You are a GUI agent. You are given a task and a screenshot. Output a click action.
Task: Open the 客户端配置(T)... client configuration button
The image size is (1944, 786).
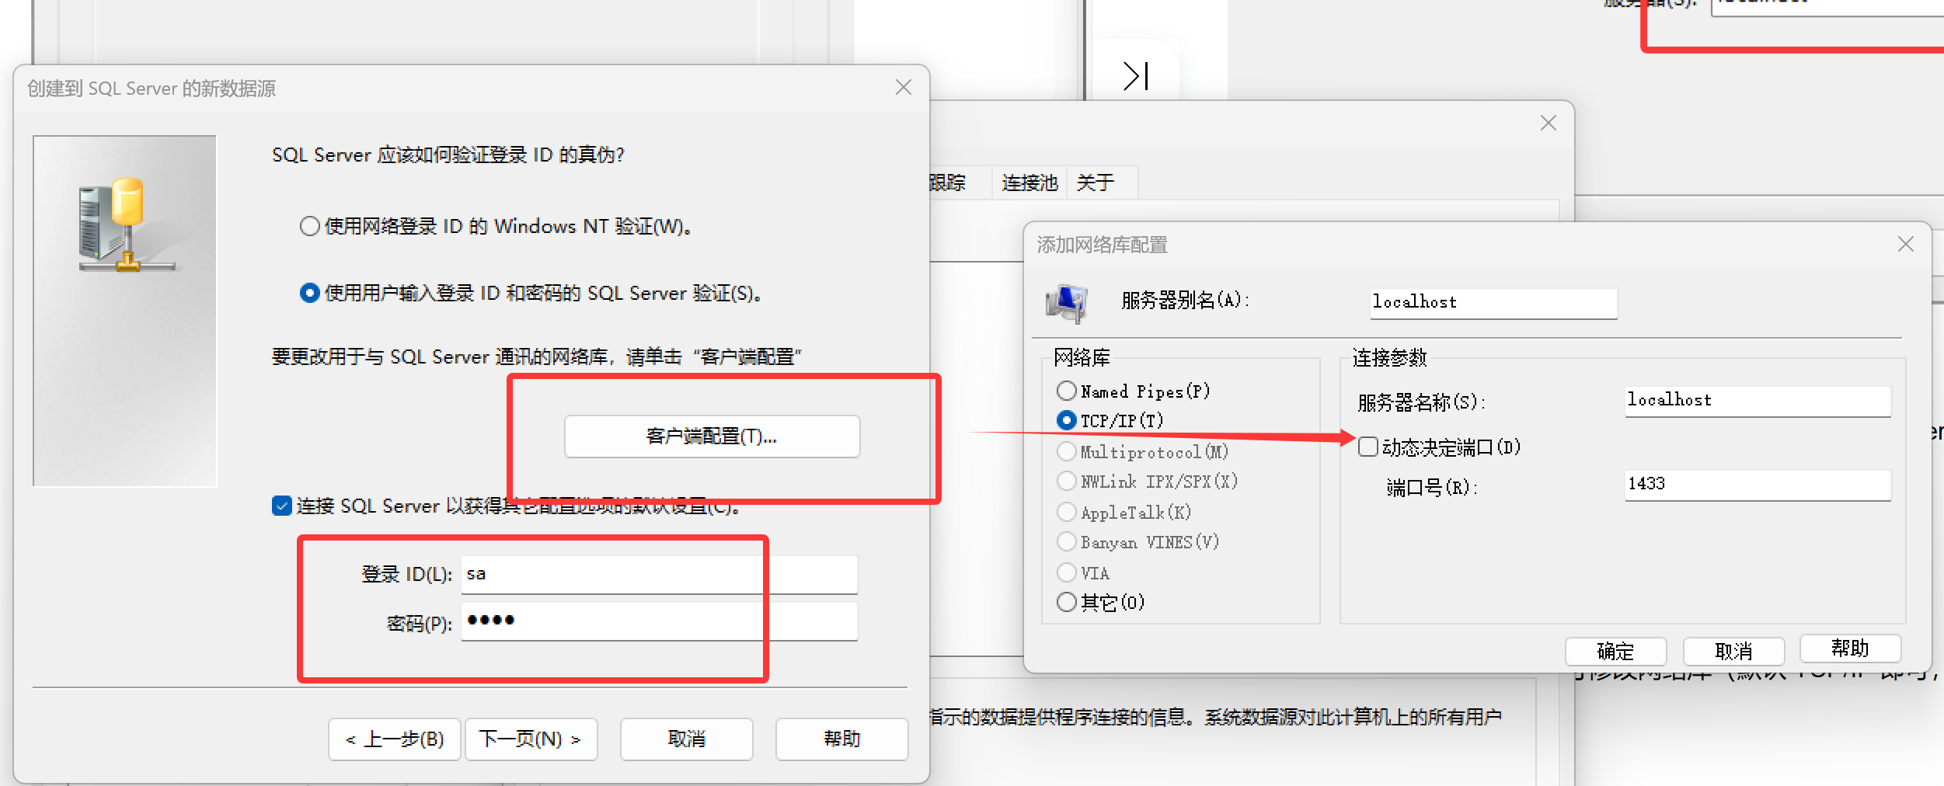point(712,436)
